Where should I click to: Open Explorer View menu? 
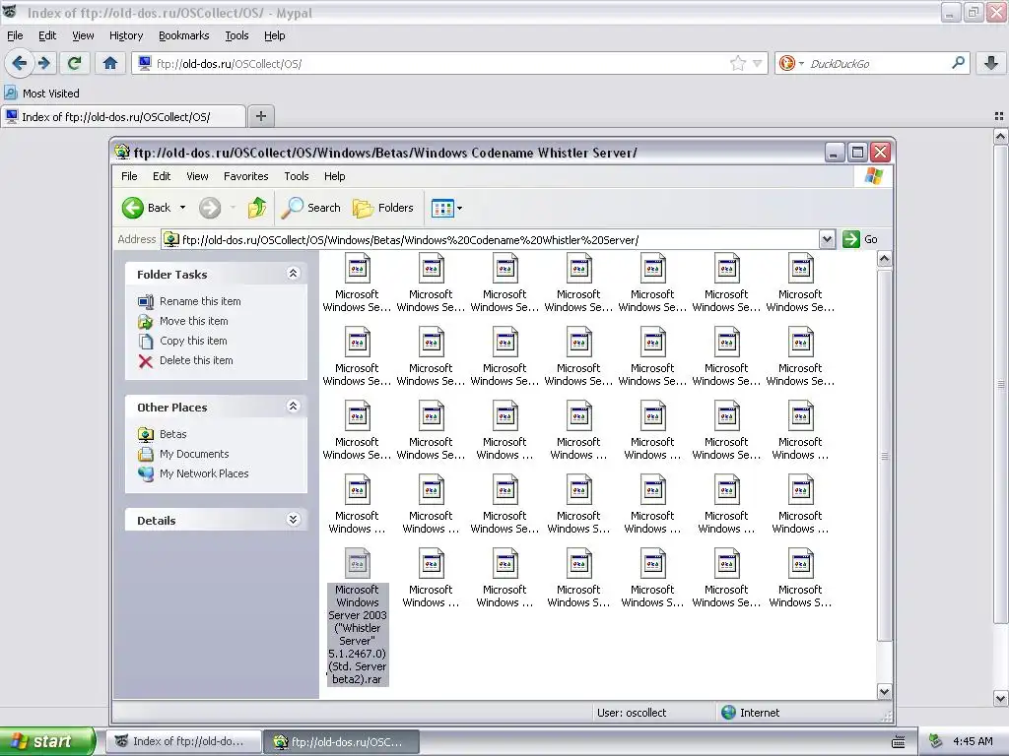pos(197,176)
